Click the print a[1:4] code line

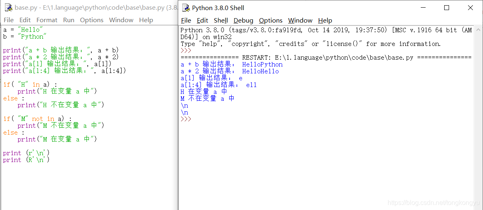pos(65,71)
